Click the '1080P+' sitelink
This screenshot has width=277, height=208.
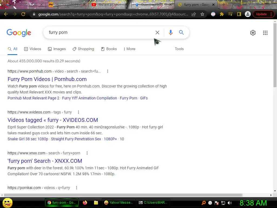110,139
